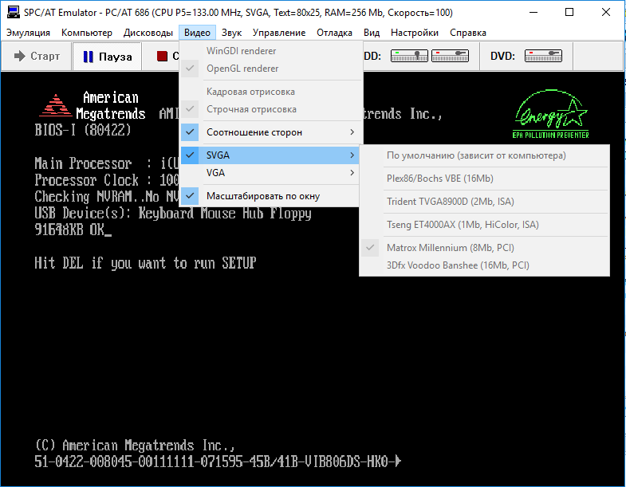Click 'Hit DEL if you want to run SETUP' text

(145, 263)
